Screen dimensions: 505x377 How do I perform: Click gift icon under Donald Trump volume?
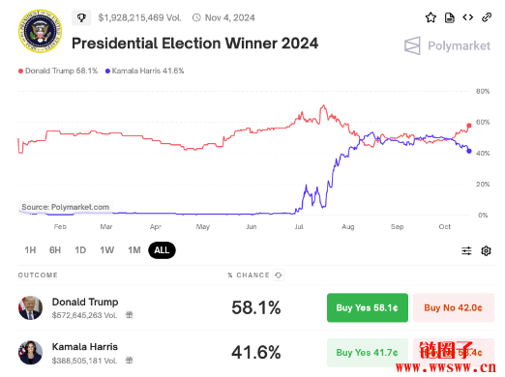129,315
